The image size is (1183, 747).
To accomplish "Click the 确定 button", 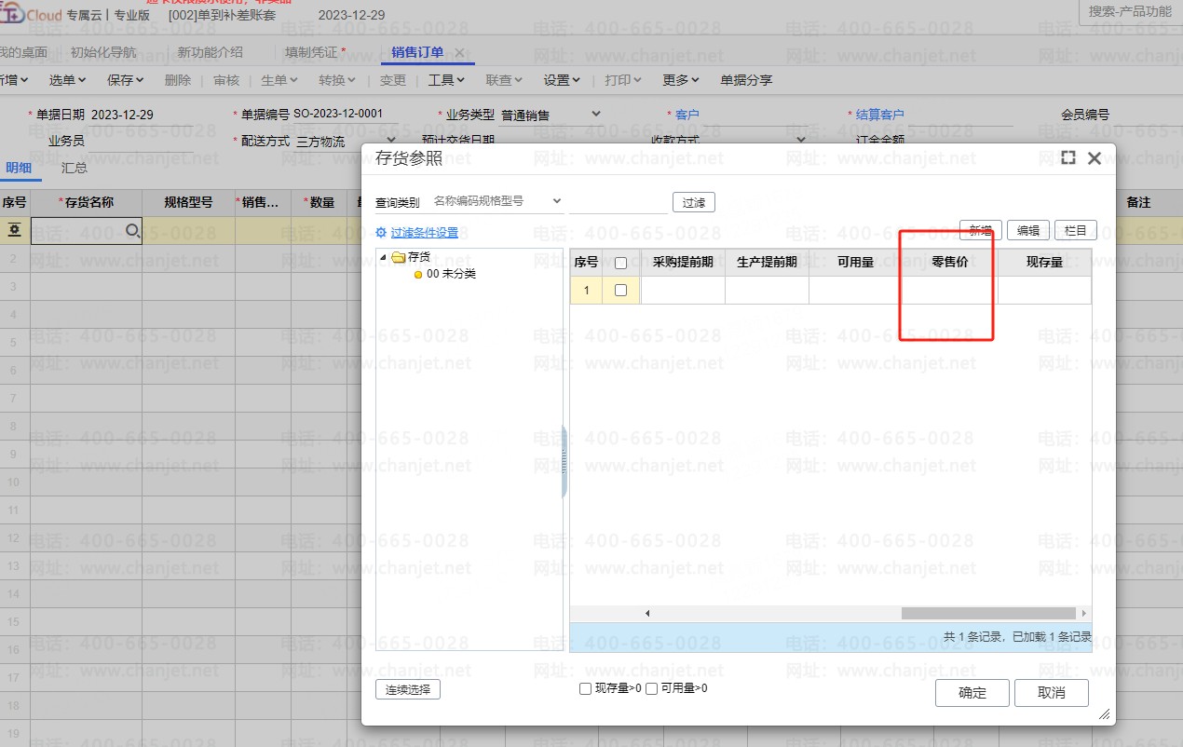I will click(x=972, y=693).
